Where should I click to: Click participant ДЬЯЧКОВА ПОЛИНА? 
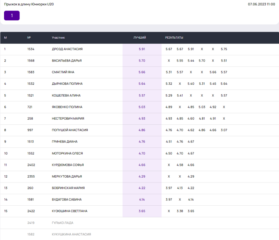(x=67, y=84)
